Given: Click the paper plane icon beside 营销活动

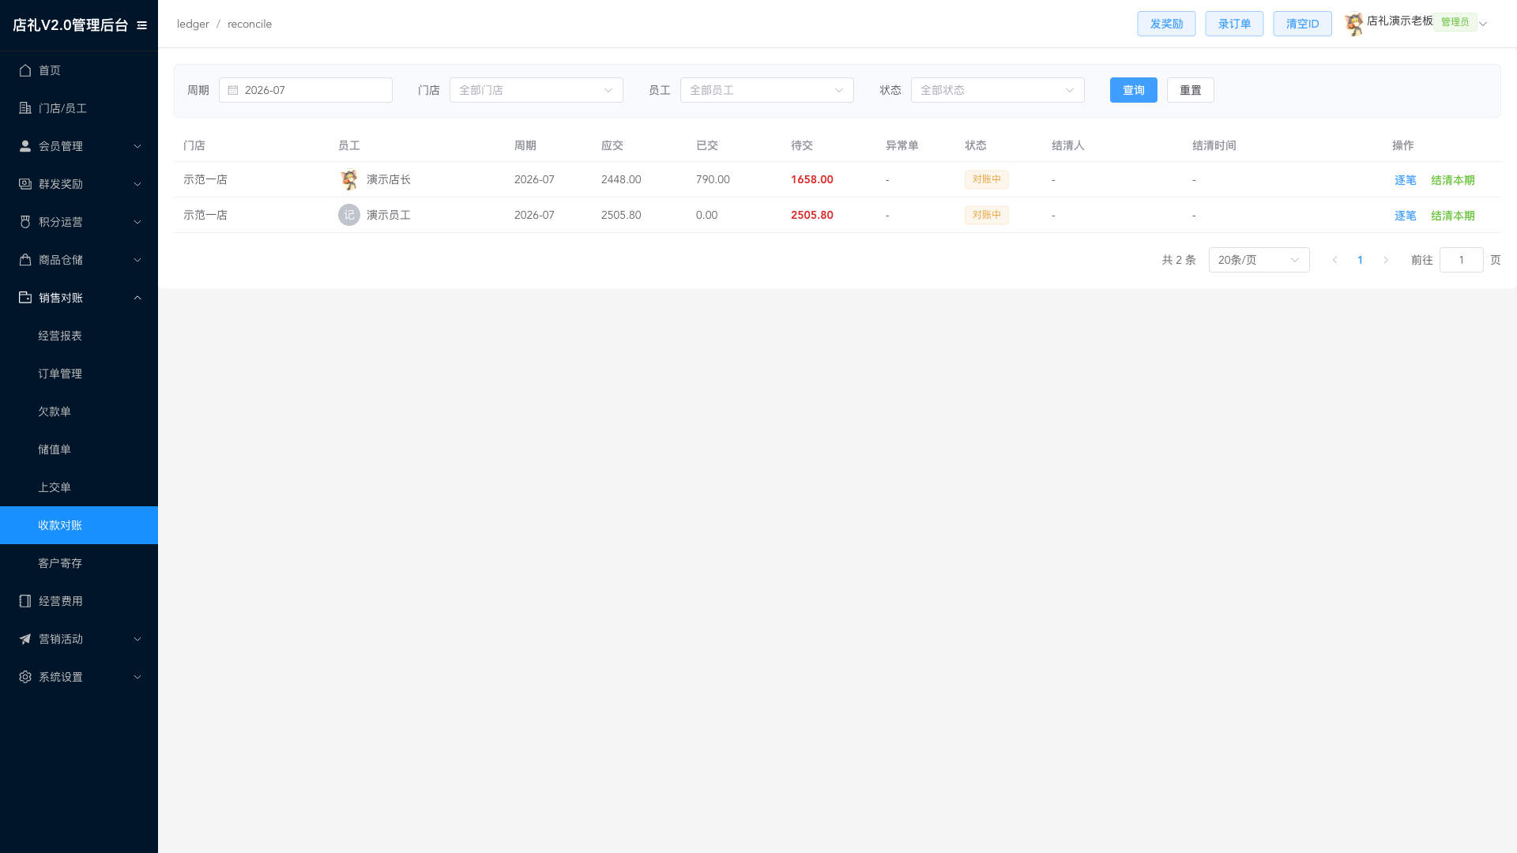Looking at the screenshot, I should pyautogui.click(x=25, y=639).
